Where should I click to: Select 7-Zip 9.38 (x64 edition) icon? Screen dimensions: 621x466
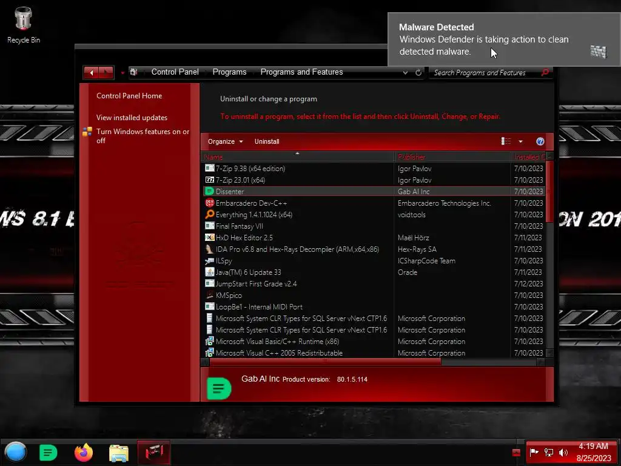pos(209,168)
